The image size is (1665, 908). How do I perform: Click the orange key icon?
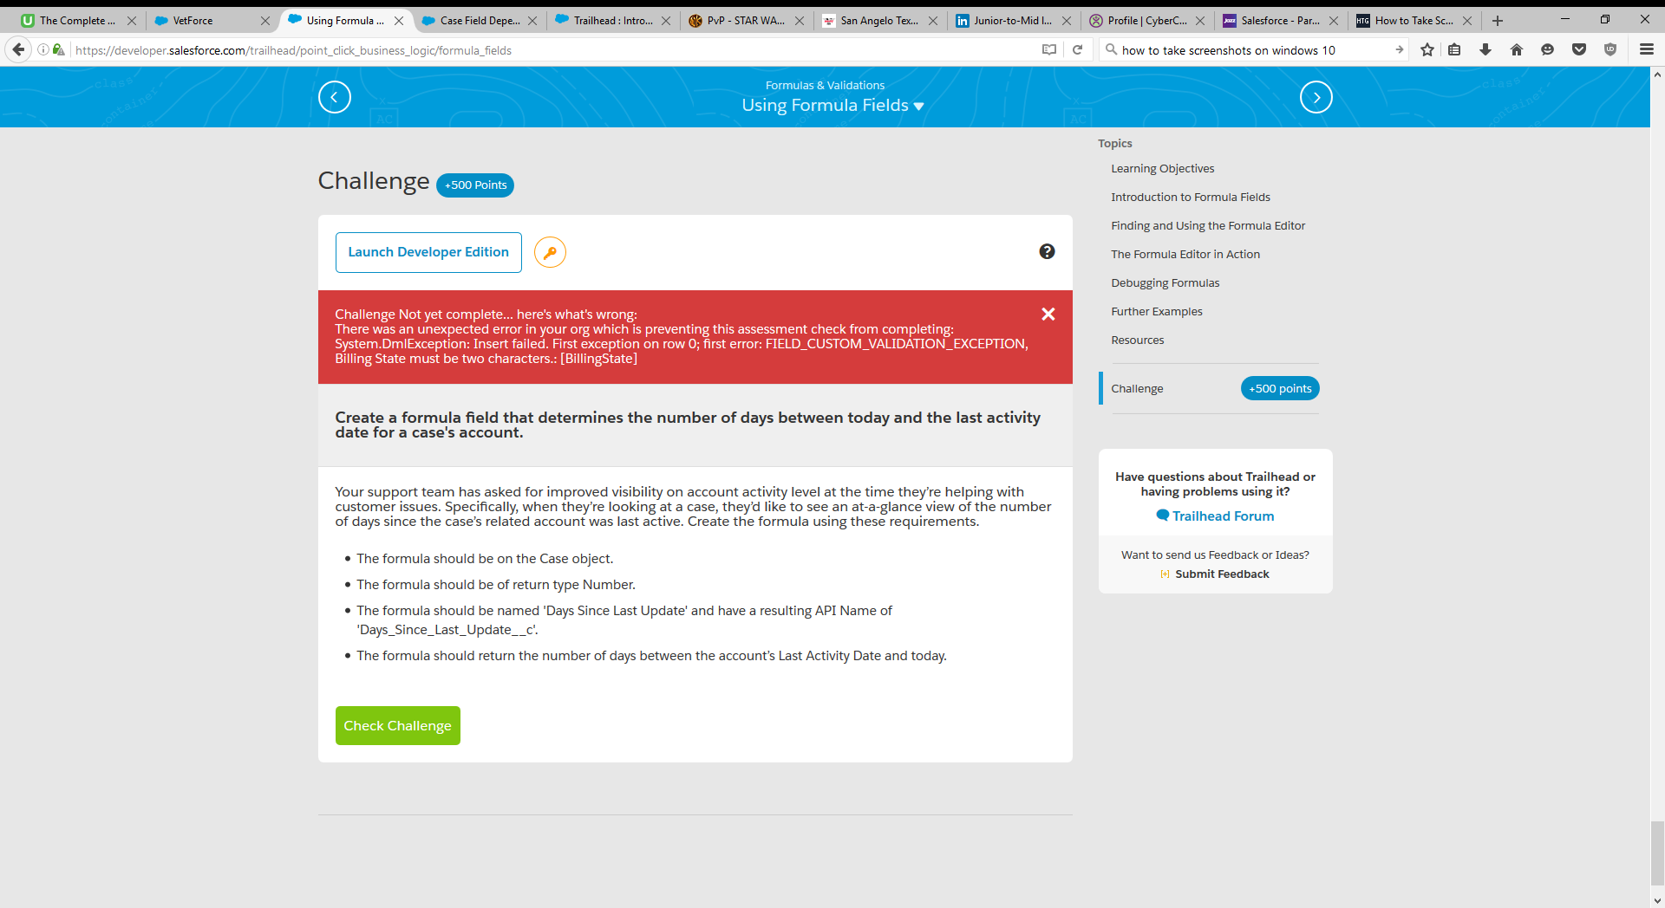550,252
